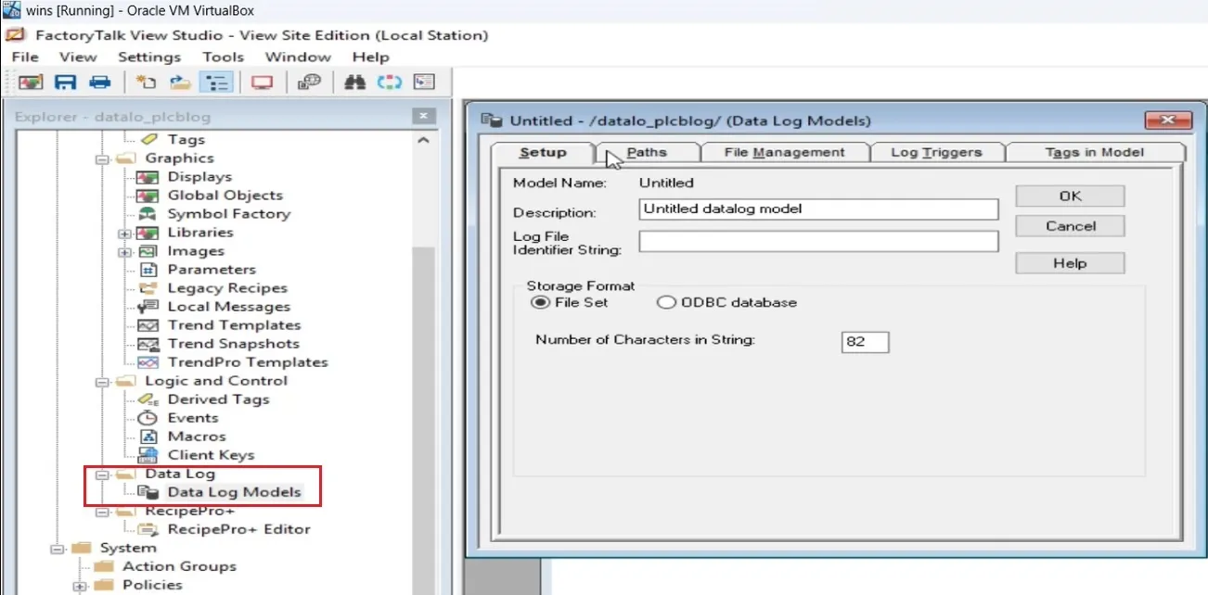1208x595 pixels.
Task: Toggle the Explorer list view icon
Action: point(216,82)
